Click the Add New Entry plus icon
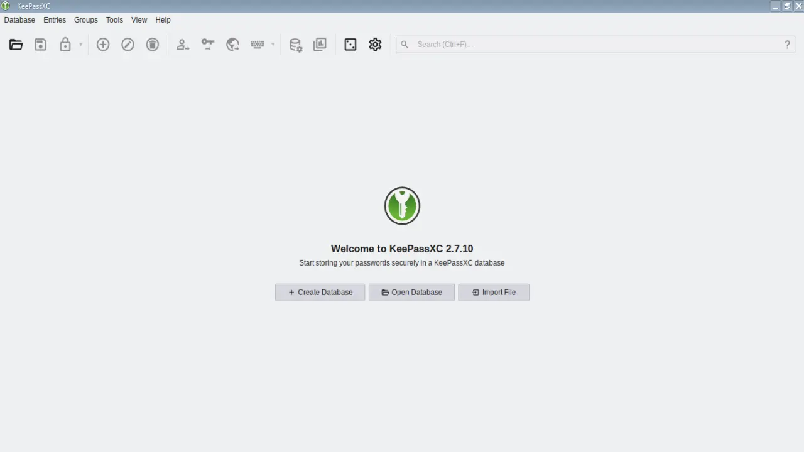The image size is (804, 452). [x=103, y=45]
